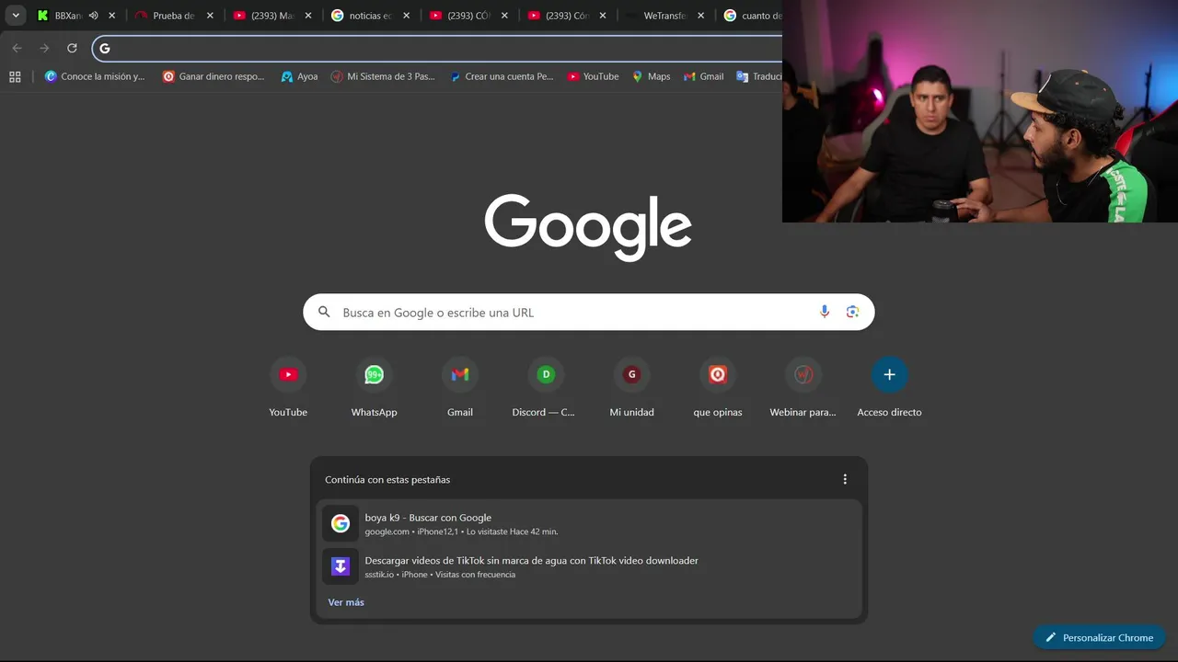Go forward with the browser forward arrow
This screenshot has width=1178, height=662.
click(44, 48)
